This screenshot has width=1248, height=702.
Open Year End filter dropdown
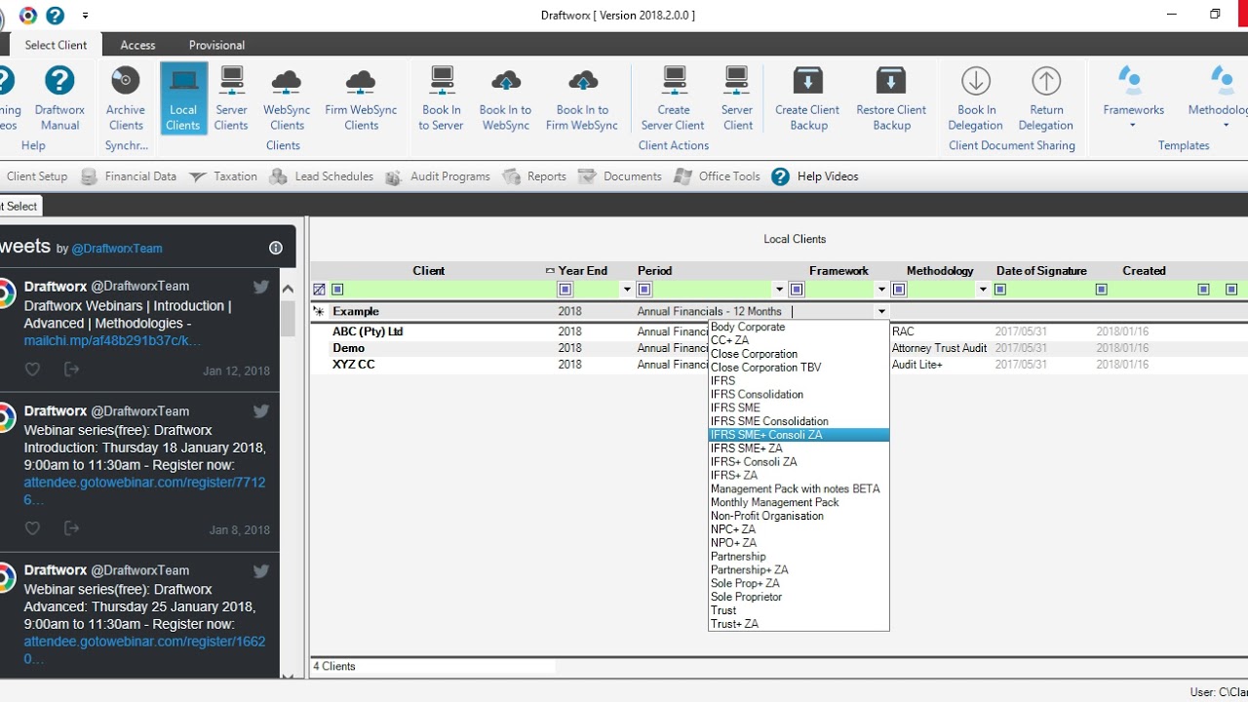click(626, 290)
